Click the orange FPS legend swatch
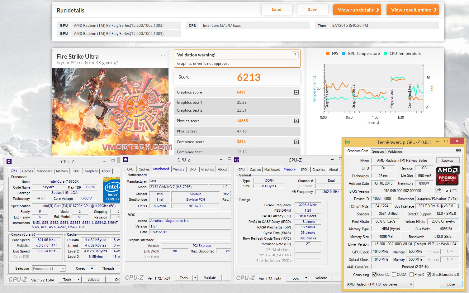The image size is (469, 293). [328, 54]
